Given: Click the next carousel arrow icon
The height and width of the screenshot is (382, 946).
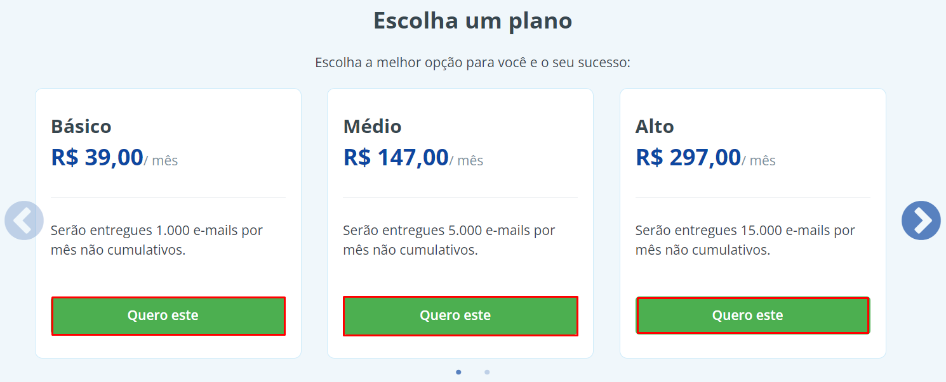Looking at the screenshot, I should (x=921, y=220).
